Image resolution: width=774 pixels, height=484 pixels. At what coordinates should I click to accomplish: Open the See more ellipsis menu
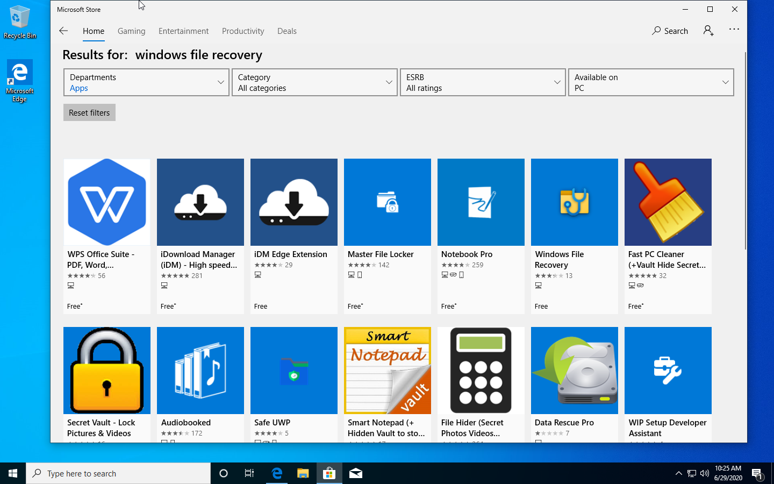pyautogui.click(x=734, y=31)
